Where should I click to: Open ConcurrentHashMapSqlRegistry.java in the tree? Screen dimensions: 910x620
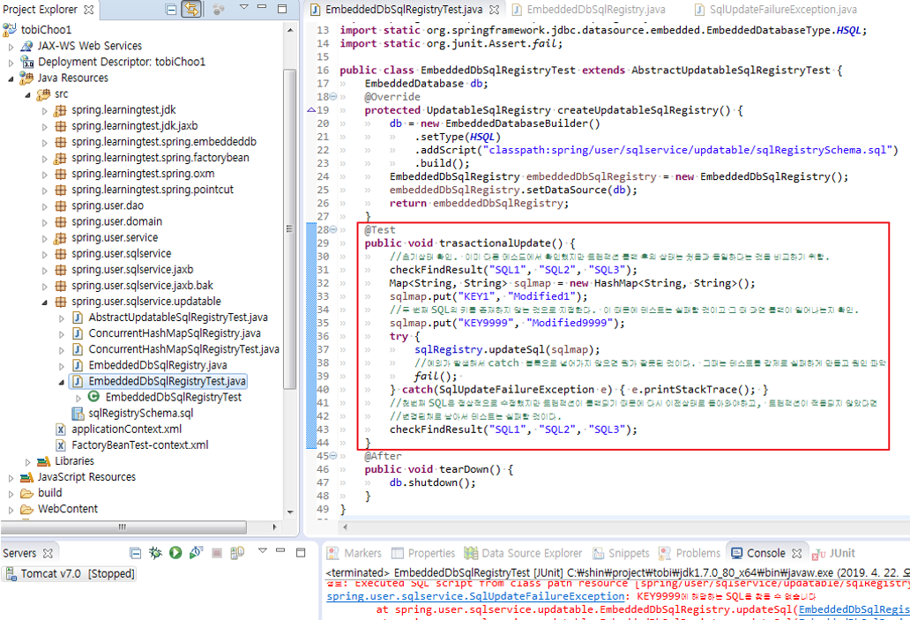[x=174, y=333]
